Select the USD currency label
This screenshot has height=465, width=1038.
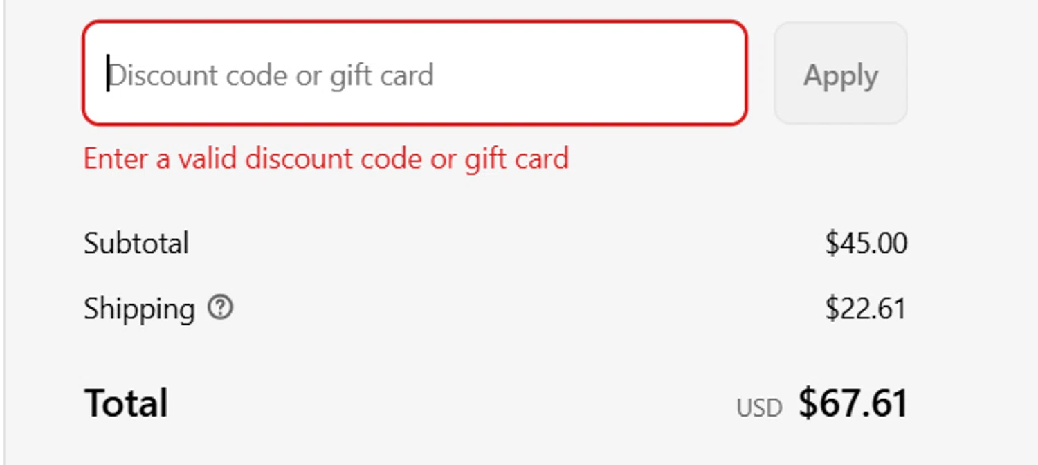759,408
